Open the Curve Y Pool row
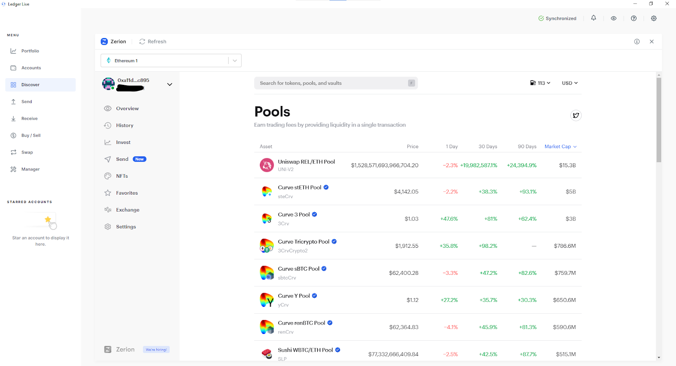The width and height of the screenshot is (676, 366). point(417,300)
